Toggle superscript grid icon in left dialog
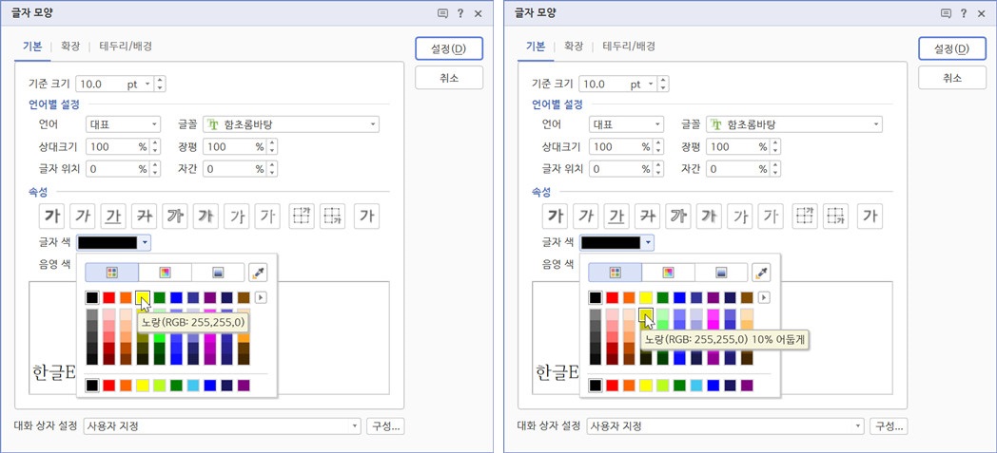The image size is (997, 453). 302,217
